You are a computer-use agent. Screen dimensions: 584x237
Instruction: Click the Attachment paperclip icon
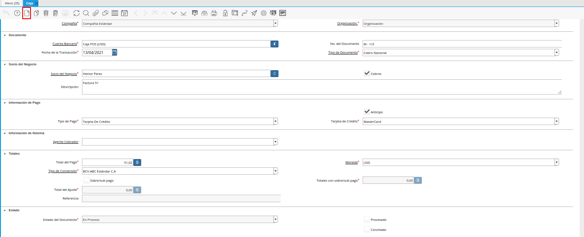[x=95, y=13]
